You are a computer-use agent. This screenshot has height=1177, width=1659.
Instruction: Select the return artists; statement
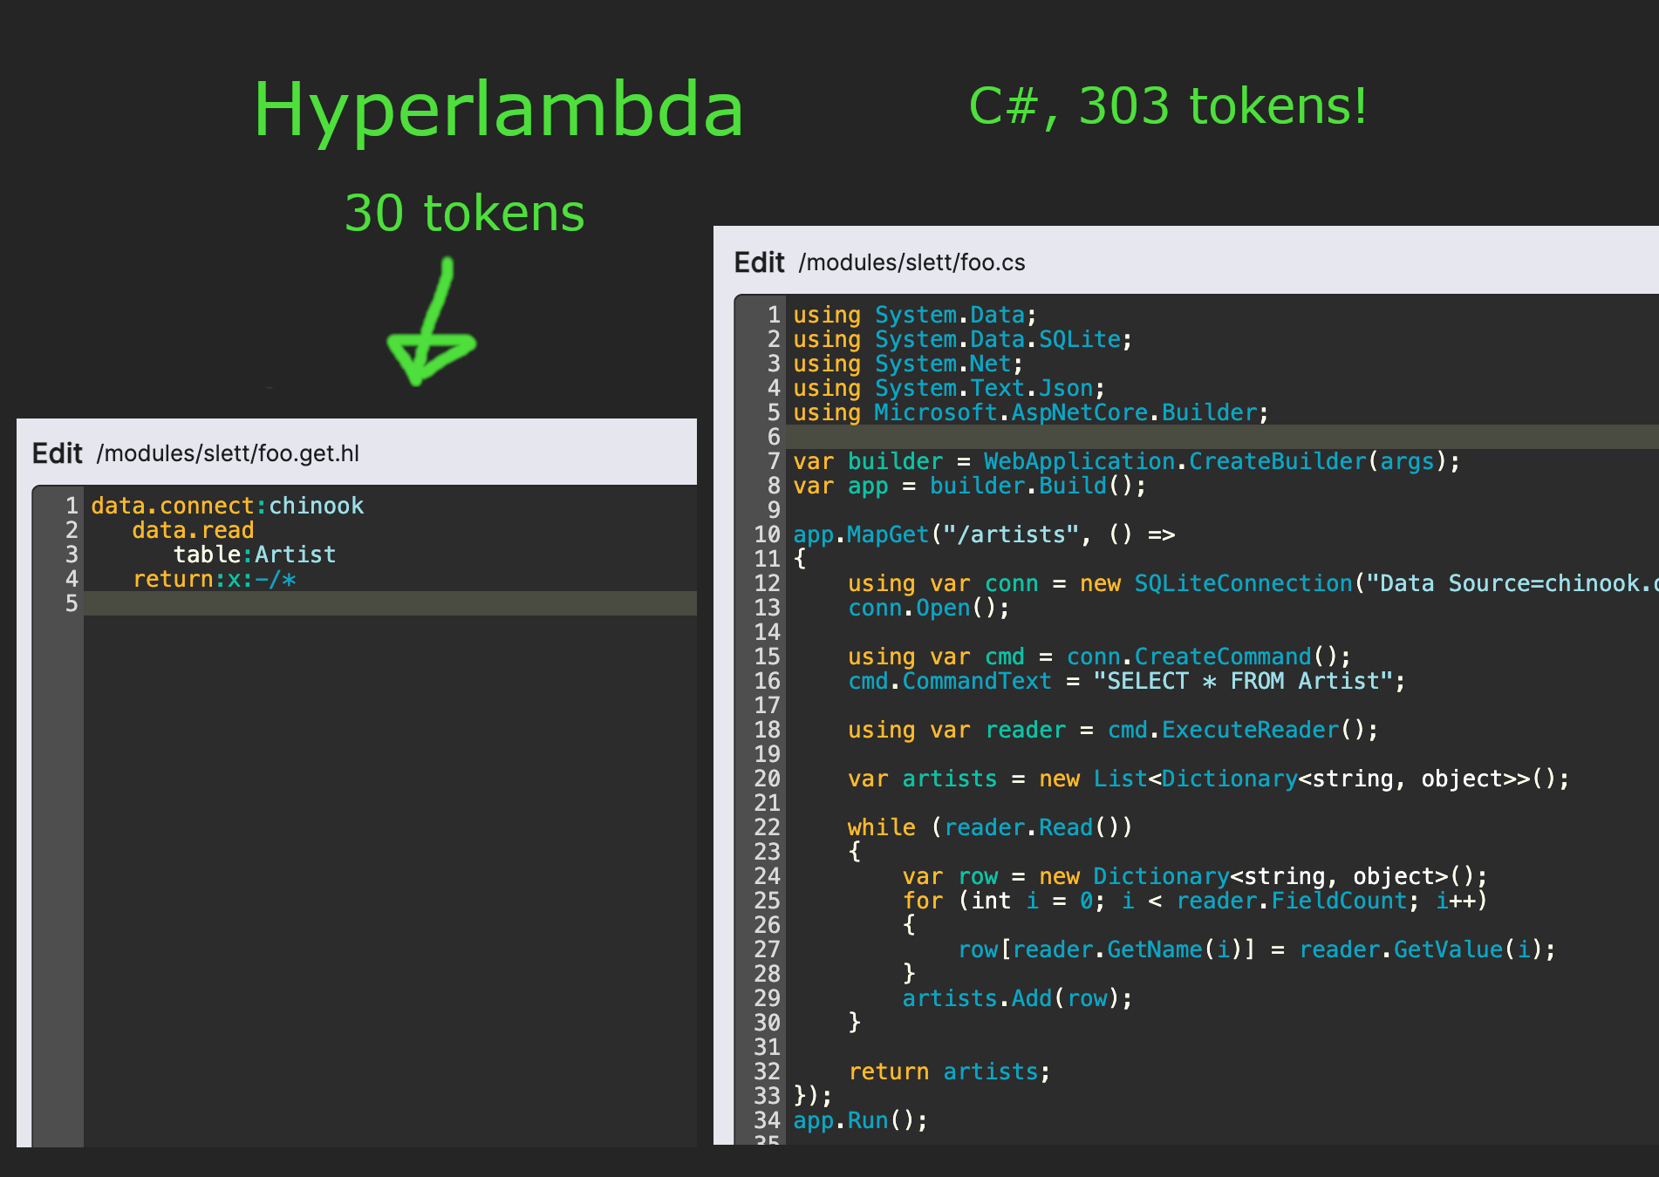click(x=949, y=1072)
